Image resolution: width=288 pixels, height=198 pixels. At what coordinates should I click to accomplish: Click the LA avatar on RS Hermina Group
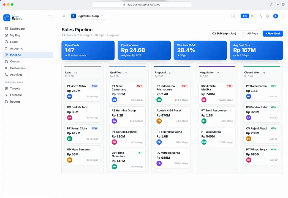[114, 121]
